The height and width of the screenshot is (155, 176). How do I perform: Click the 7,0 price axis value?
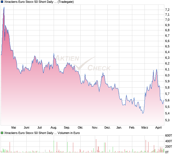tap(167, 20)
